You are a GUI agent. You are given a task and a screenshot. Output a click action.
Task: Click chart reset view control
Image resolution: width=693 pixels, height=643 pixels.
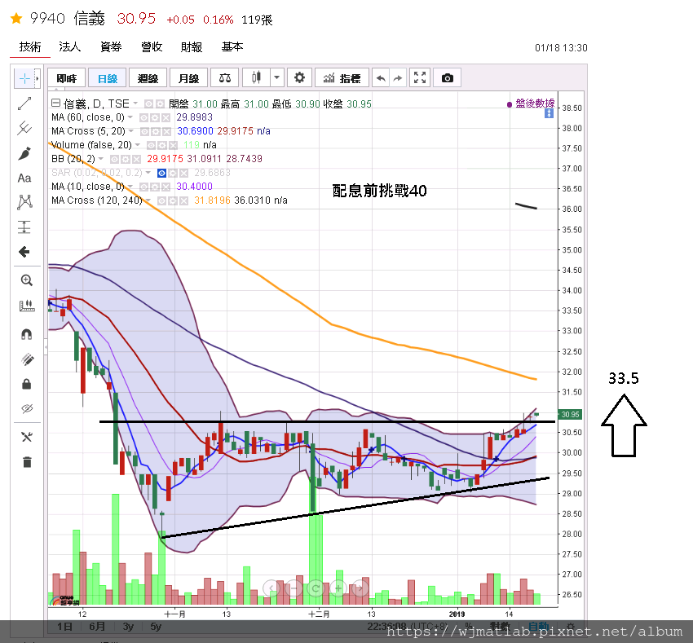[x=316, y=588]
